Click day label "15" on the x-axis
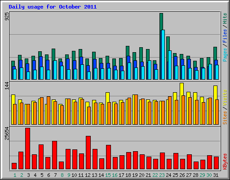The width and height of the screenshot is (230, 180). click(108, 175)
